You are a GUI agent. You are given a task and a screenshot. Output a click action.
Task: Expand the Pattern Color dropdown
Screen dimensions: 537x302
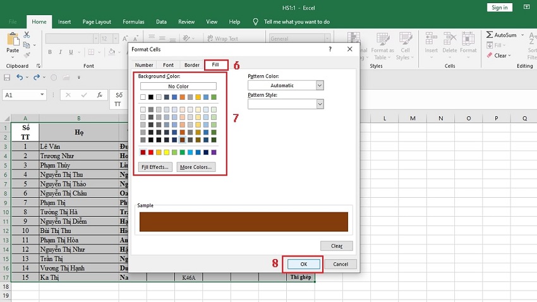[319, 85]
